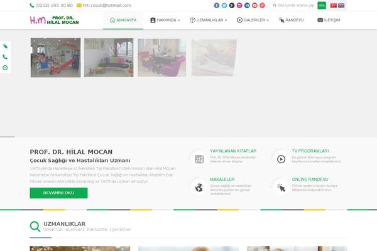Click the Online Randevu cursor icon
This screenshot has width=377, height=251.
pyautogui.click(x=281, y=188)
